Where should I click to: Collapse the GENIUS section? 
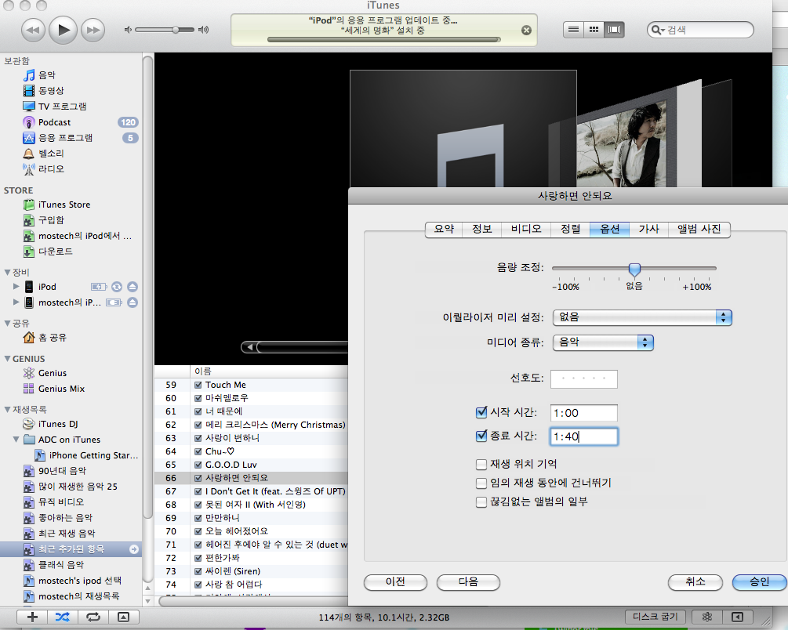pos(7,359)
